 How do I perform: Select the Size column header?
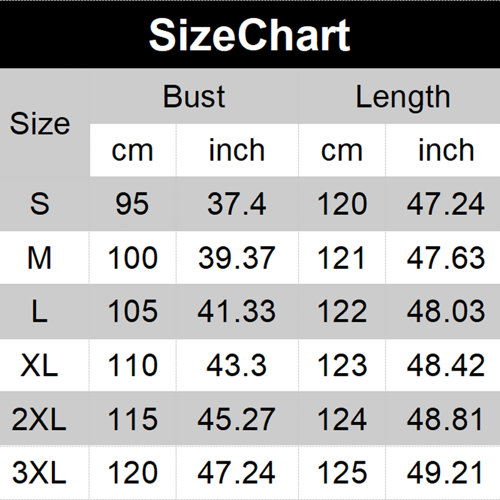(40, 124)
